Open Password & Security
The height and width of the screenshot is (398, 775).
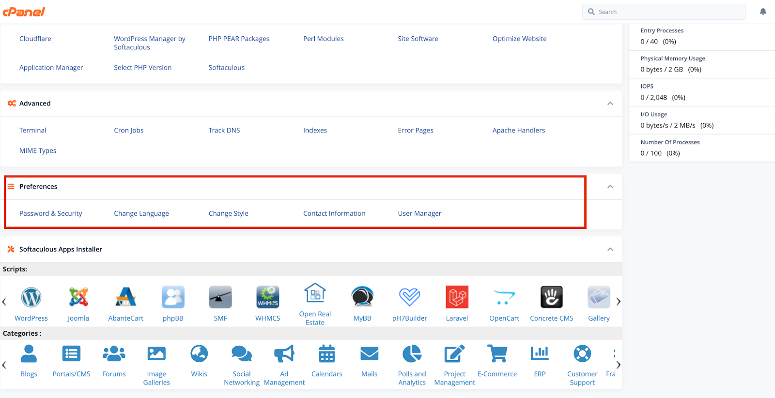click(x=51, y=213)
